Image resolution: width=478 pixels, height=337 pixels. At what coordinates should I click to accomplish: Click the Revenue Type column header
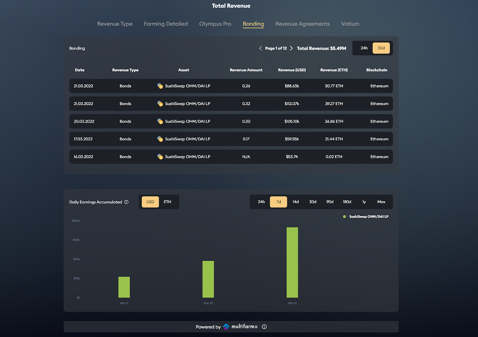[x=125, y=70]
